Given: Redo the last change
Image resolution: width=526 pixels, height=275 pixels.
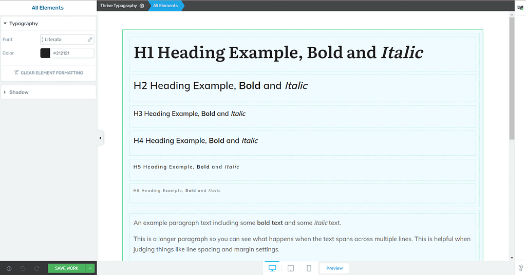Looking at the screenshot, I should (x=37, y=268).
